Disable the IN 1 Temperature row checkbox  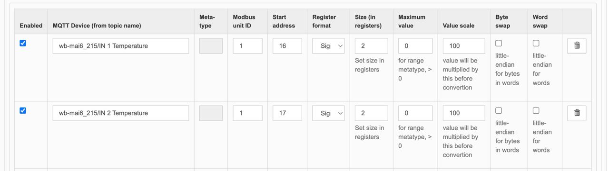(23, 43)
